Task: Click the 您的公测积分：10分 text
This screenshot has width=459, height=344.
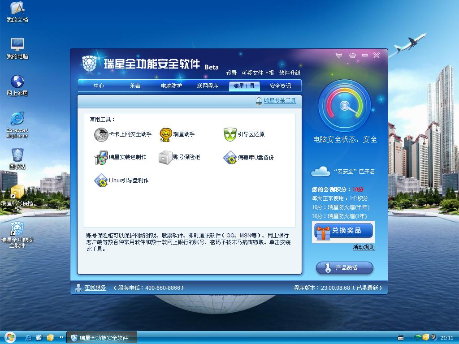Action: coord(338,189)
